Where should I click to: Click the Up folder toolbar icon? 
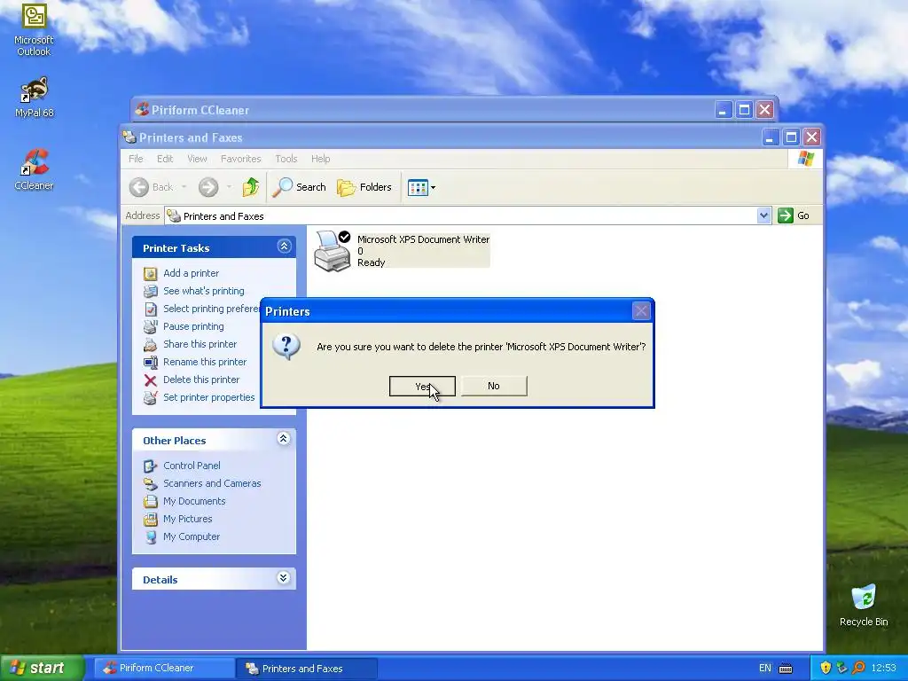251,187
